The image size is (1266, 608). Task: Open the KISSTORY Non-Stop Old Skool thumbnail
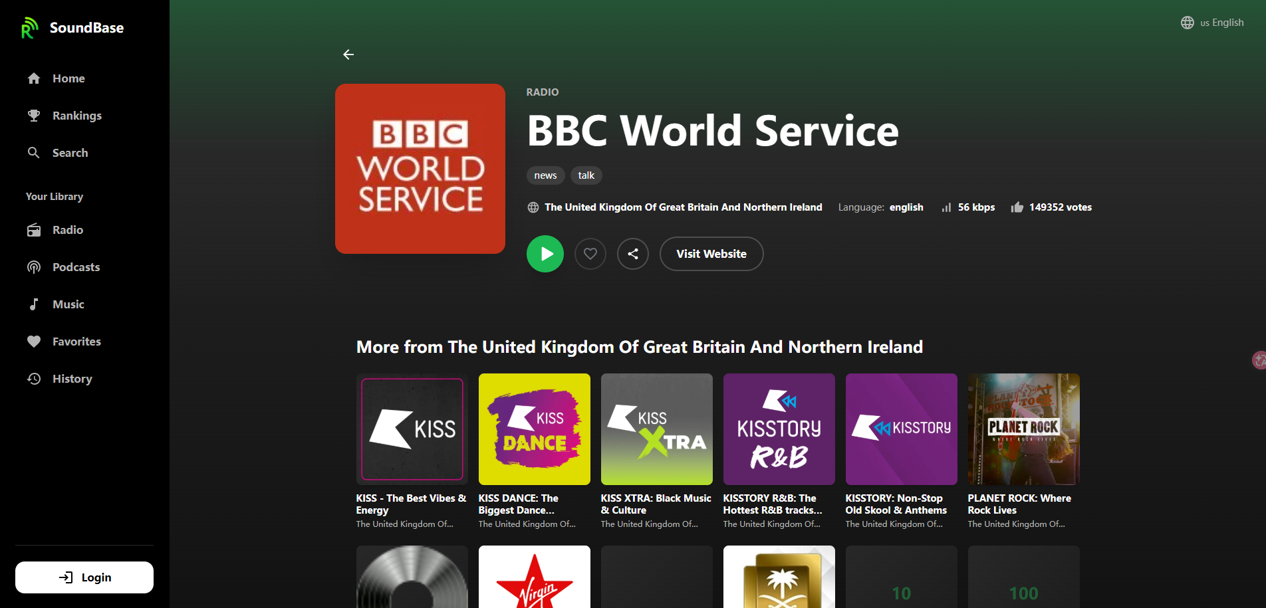pyautogui.click(x=902, y=429)
